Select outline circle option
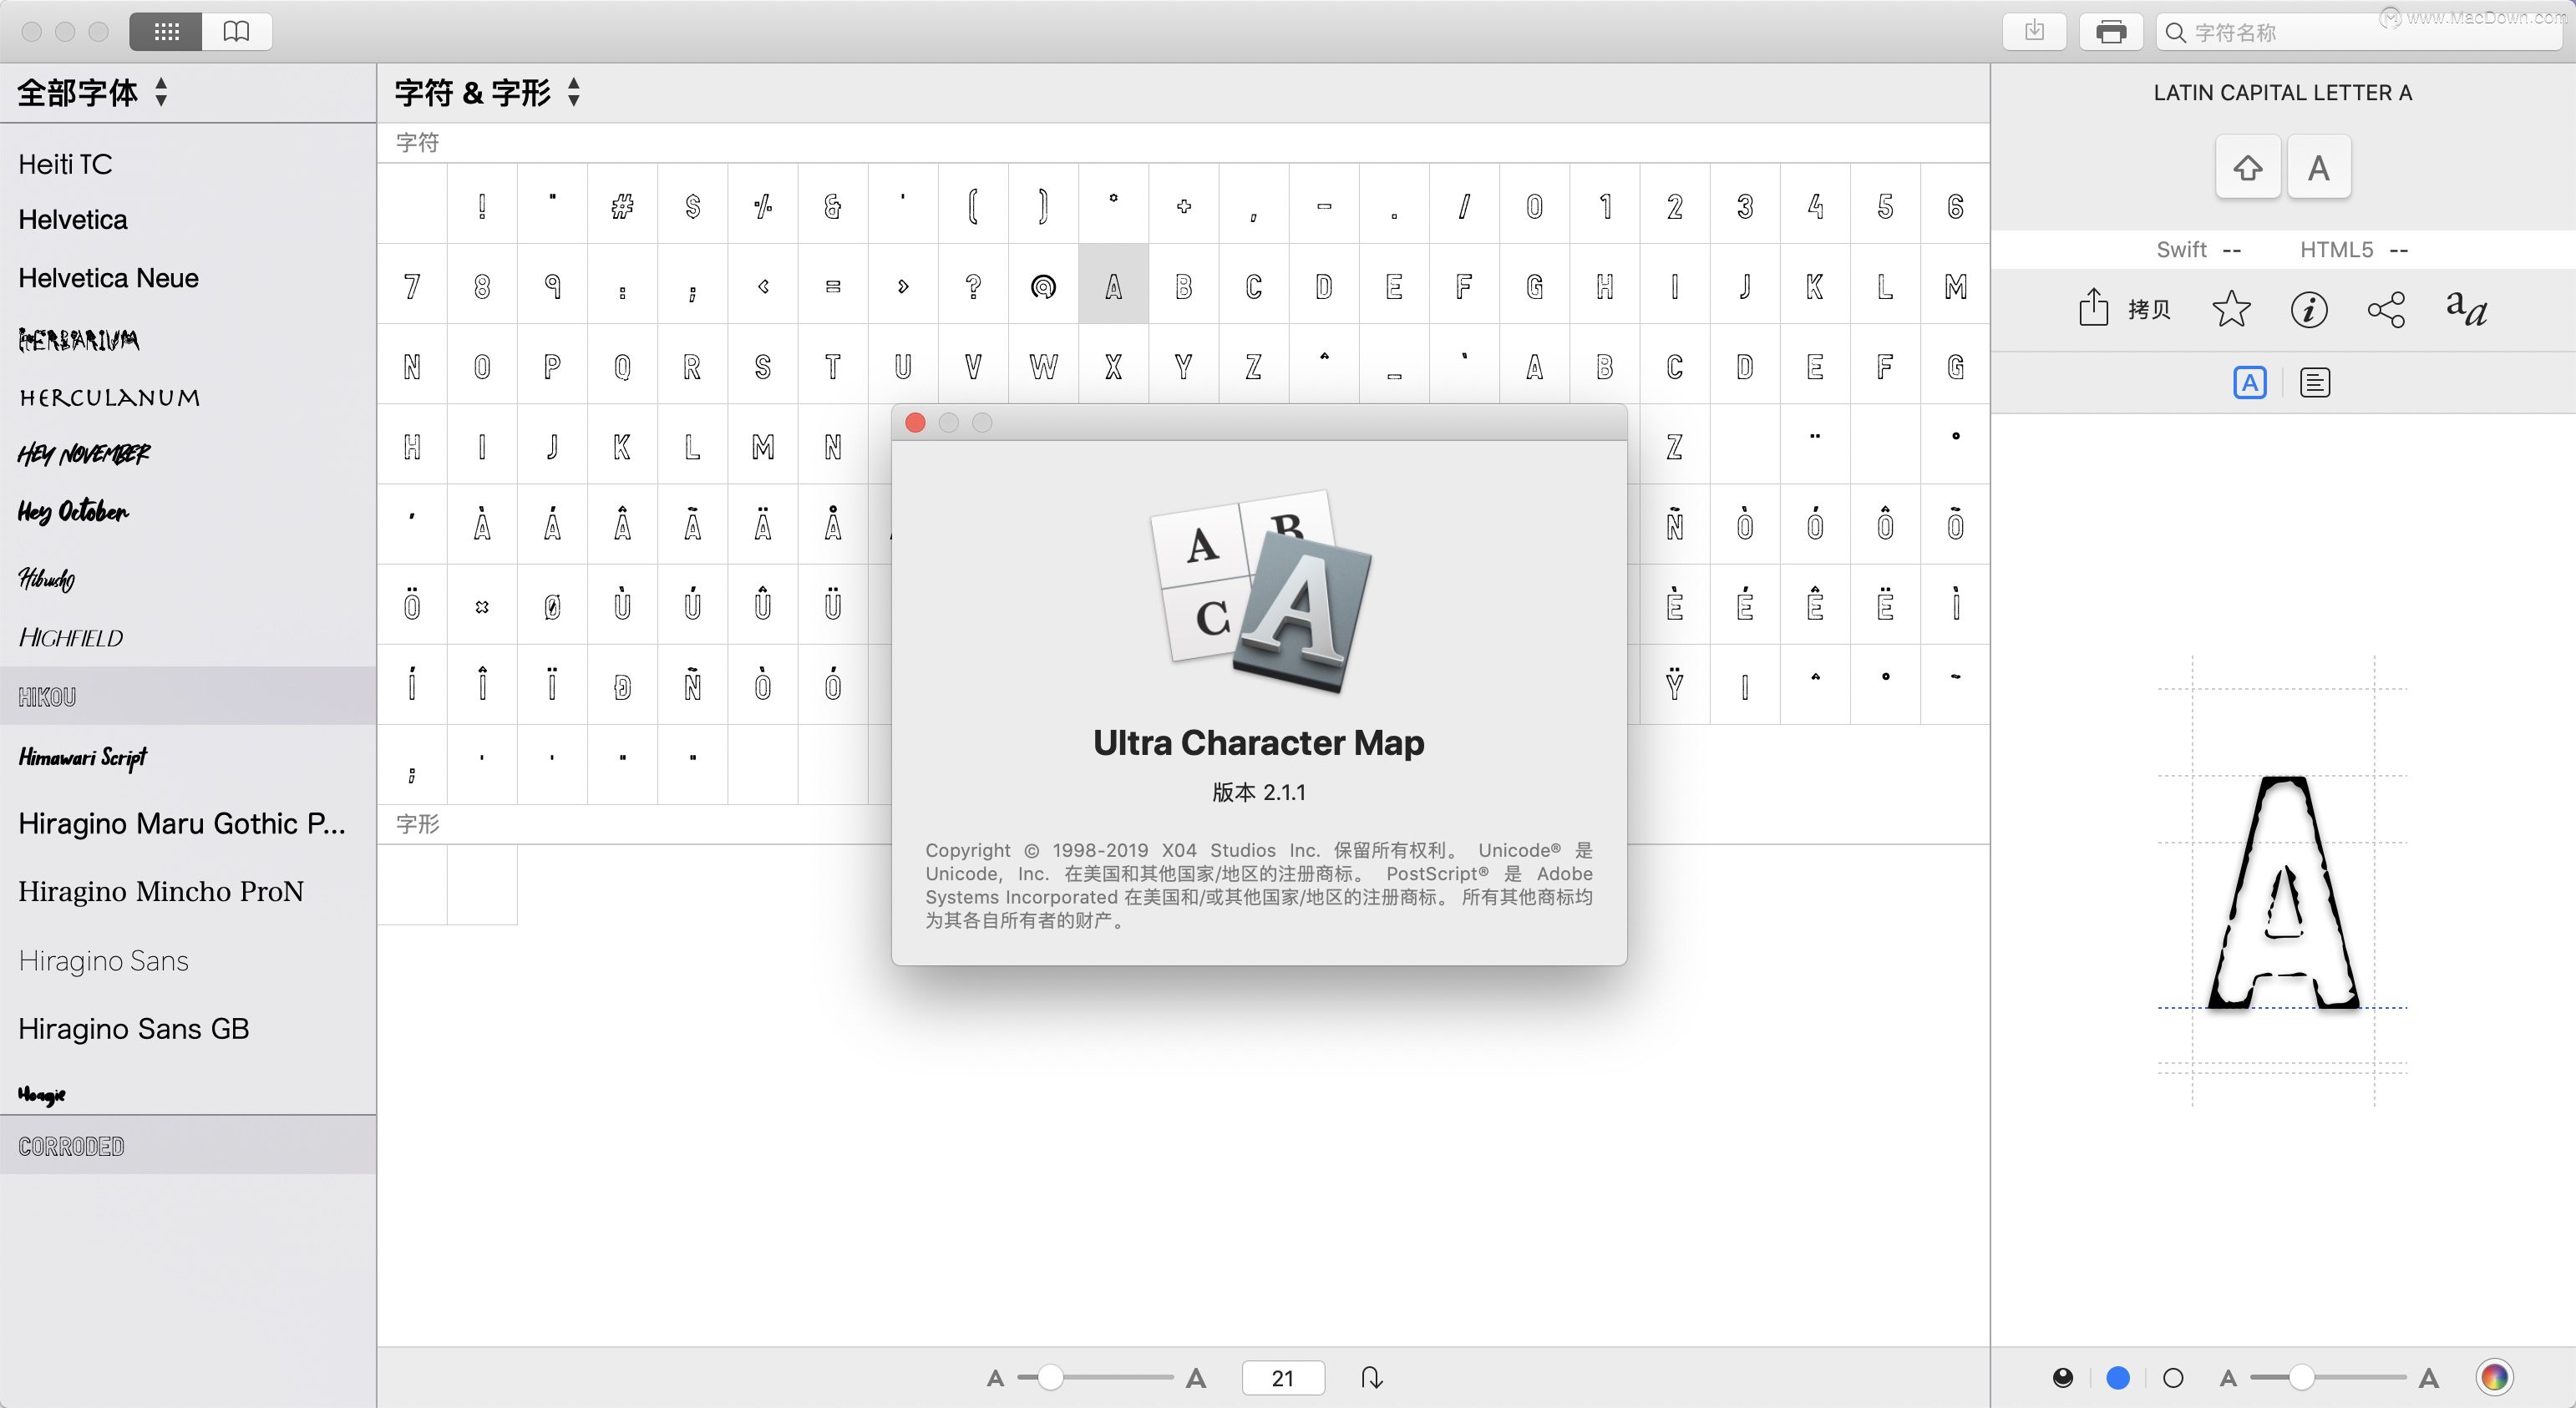This screenshot has height=1408, width=2576. [x=2173, y=1378]
